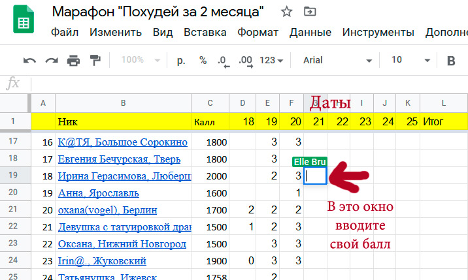Image resolution: width=468 pixels, height=280 pixels.
Task: Select the paint format tool
Action: 95,61
